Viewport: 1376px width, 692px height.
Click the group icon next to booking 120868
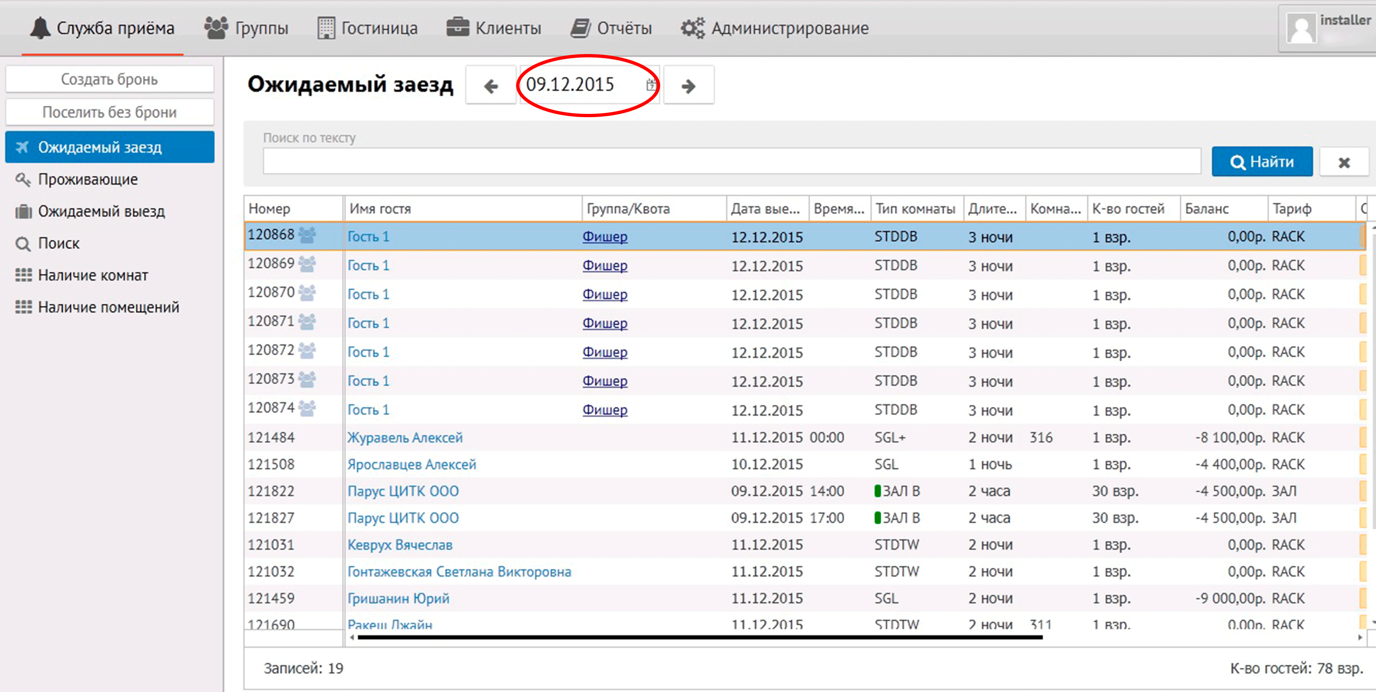[307, 235]
